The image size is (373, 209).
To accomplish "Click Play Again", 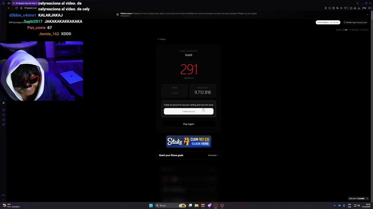I will pyautogui.click(x=189, y=124).
